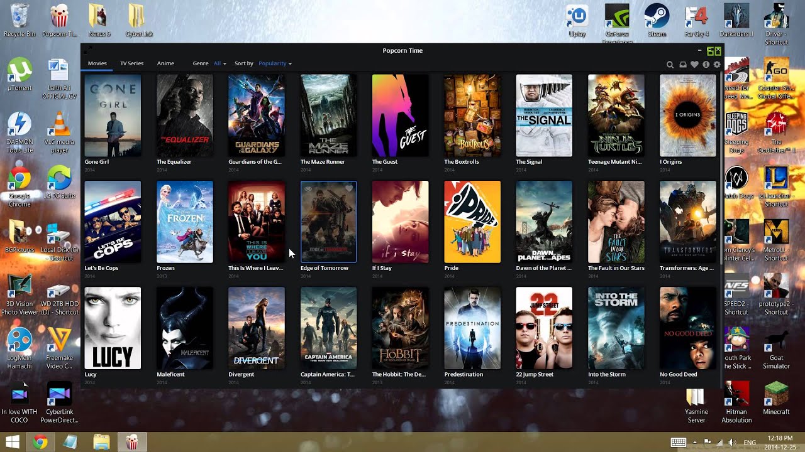Click The Hobbit title text
Screen dimensions: 805x452
coord(399,374)
